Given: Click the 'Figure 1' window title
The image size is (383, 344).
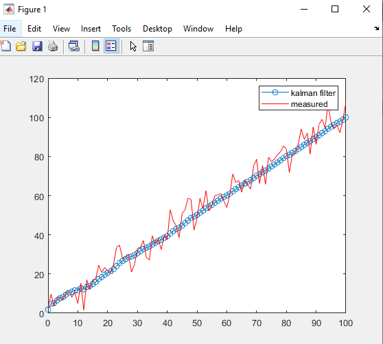Looking at the screenshot, I should [32, 10].
